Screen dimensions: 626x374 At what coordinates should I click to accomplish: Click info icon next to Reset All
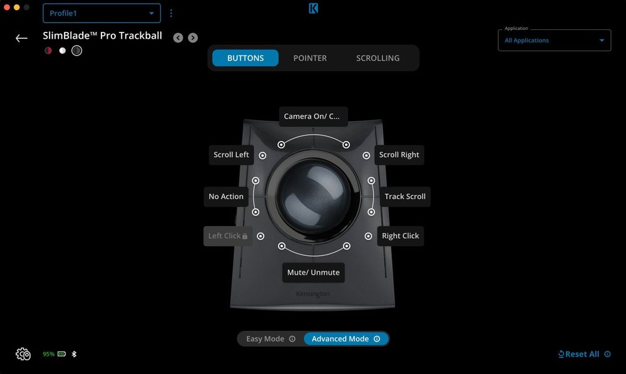pyautogui.click(x=607, y=354)
